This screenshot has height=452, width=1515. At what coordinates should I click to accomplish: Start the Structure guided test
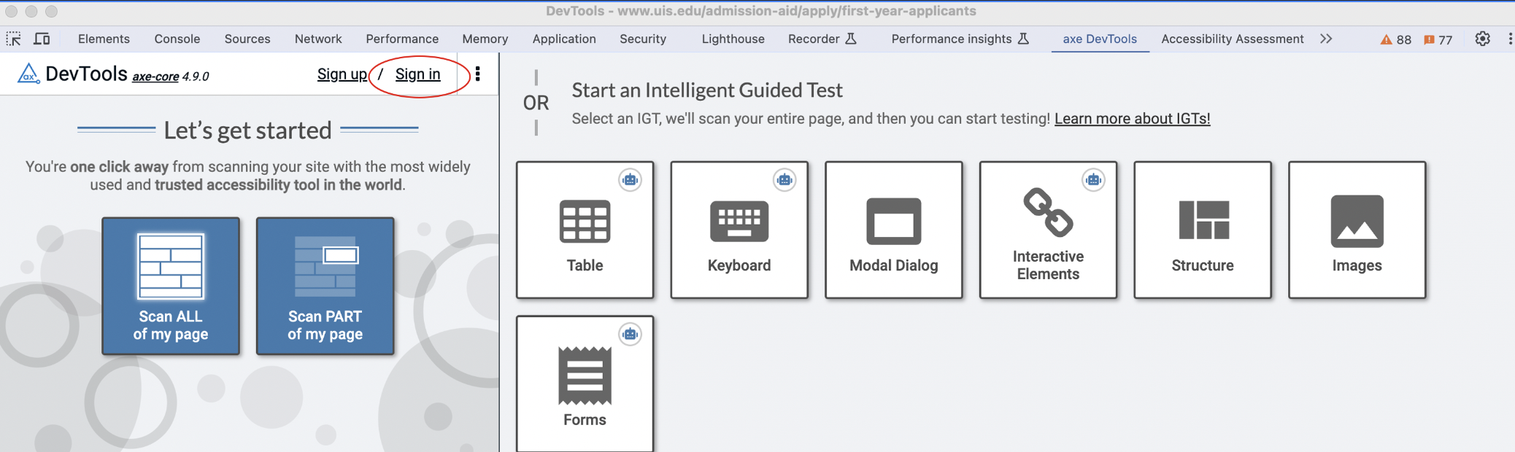1203,230
